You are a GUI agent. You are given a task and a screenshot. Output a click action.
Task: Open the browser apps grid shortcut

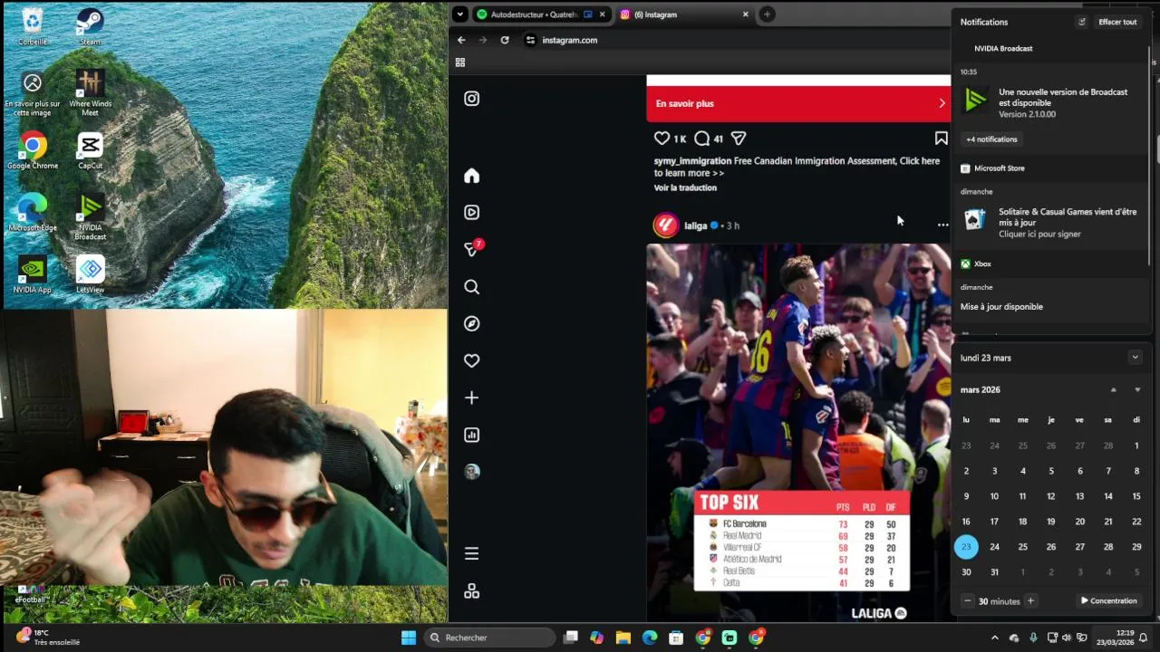point(460,62)
